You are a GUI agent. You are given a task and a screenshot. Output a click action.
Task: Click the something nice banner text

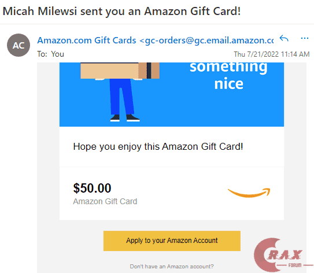point(228,75)
